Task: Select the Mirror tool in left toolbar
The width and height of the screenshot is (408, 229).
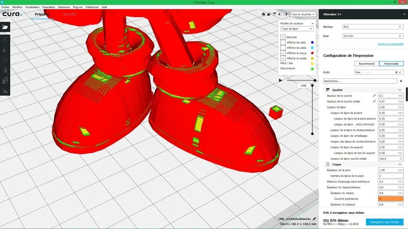Action: 5,70
